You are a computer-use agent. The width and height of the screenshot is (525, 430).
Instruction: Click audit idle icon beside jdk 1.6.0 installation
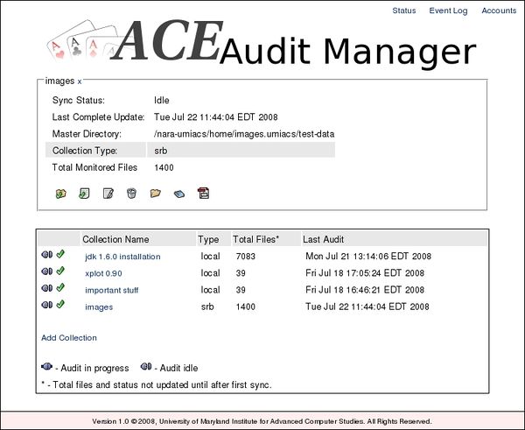point(46,256)
